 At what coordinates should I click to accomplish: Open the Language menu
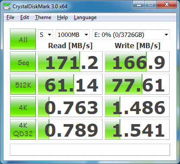click(85, 17)
